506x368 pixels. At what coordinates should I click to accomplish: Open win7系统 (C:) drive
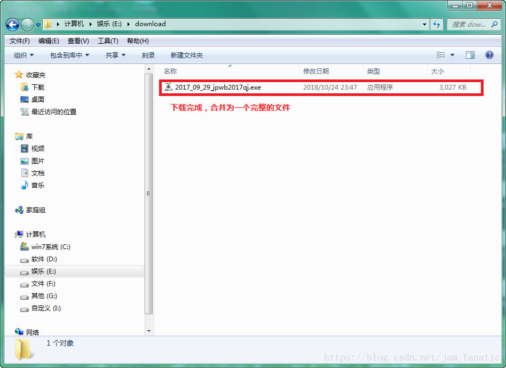tap(51, 247)
